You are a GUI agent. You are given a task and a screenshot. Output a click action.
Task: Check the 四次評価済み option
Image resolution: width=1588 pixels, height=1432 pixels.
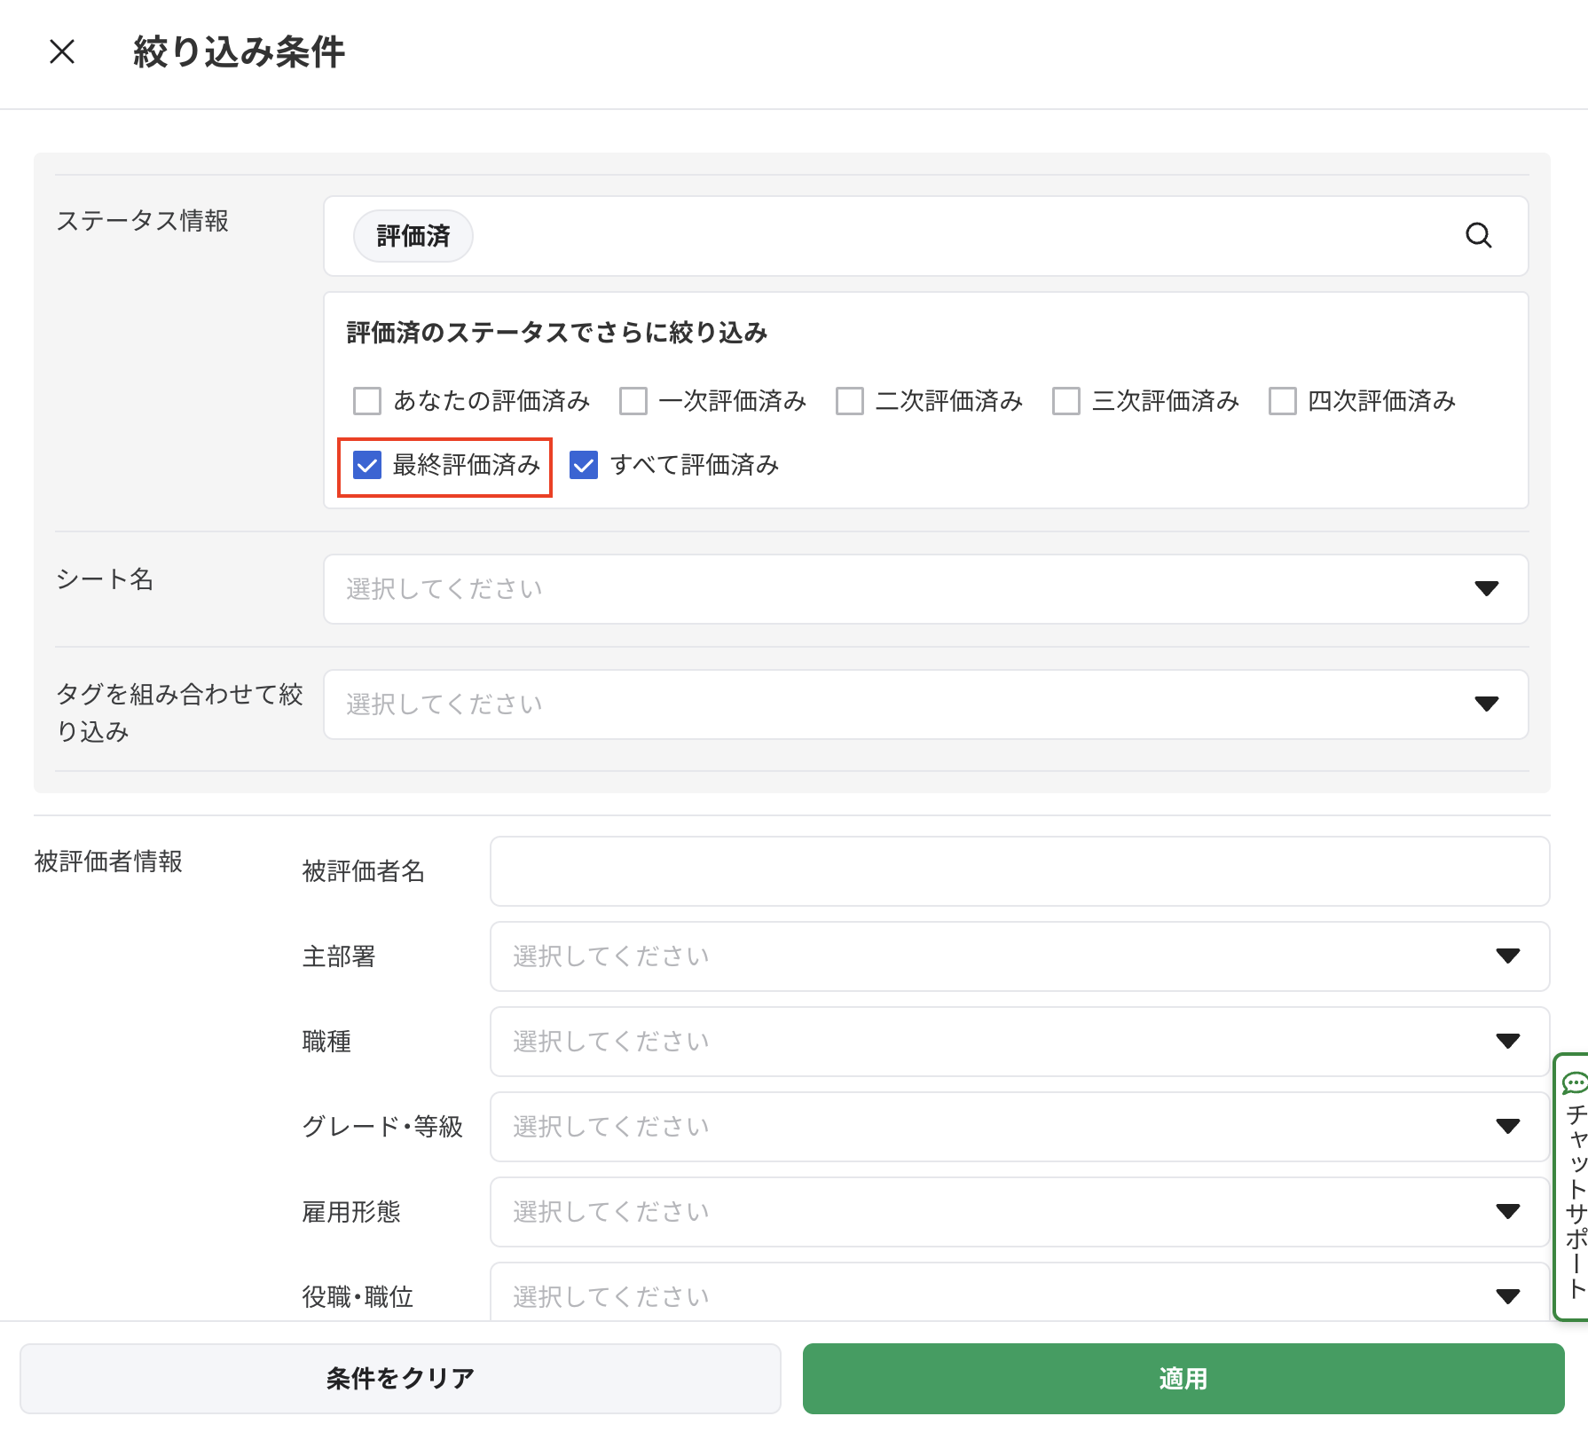pyautogui.click(x=1283, y=401)
